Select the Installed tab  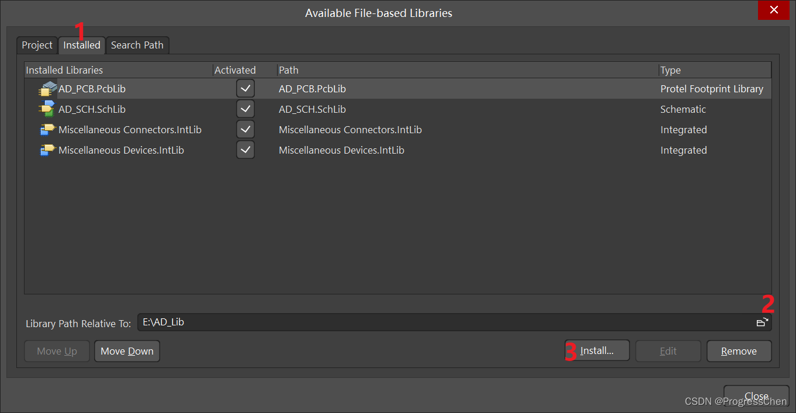[82, 45]
